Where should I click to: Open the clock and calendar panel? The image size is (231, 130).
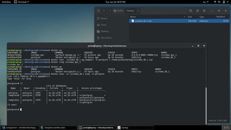click(115, 2)
